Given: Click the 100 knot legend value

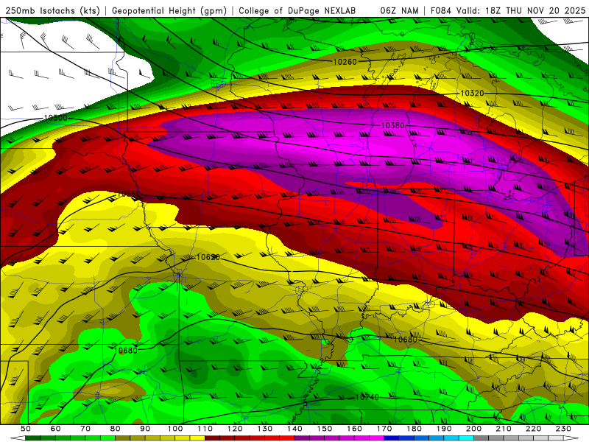Looking at the screenshot, I should point(175,429).
